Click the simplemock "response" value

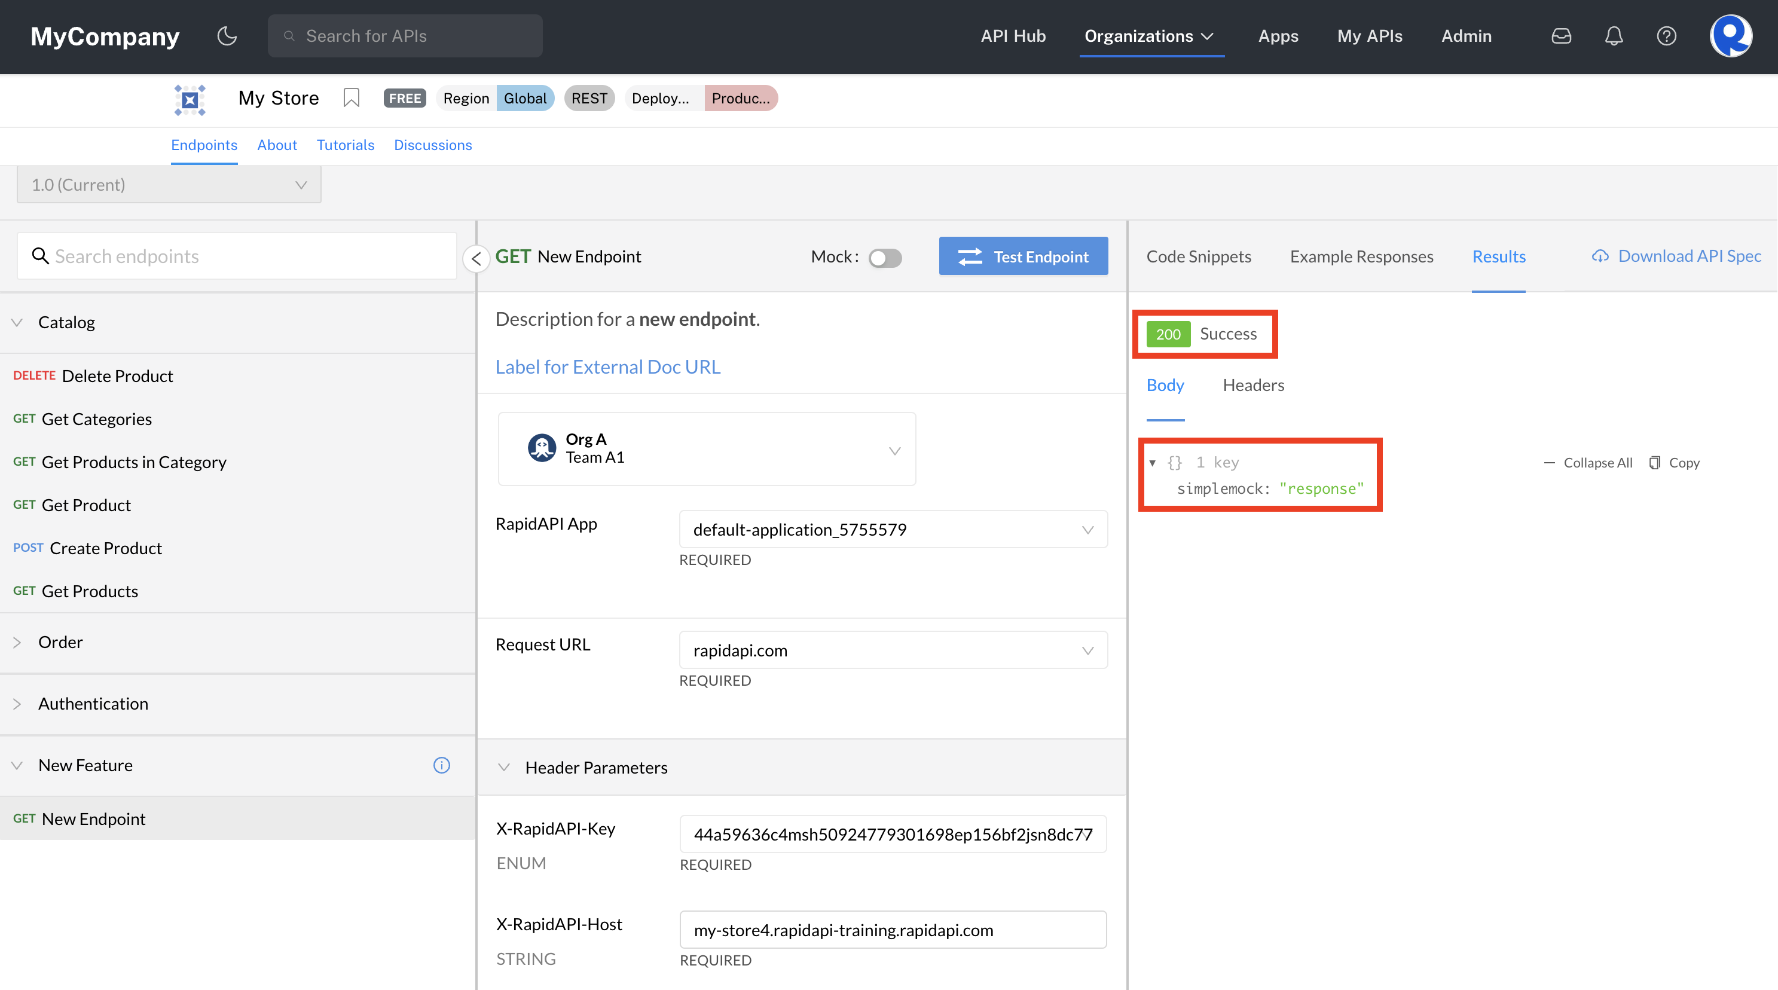click(x=1321, y=489)
